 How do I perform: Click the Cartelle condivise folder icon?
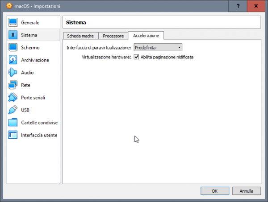13,123
